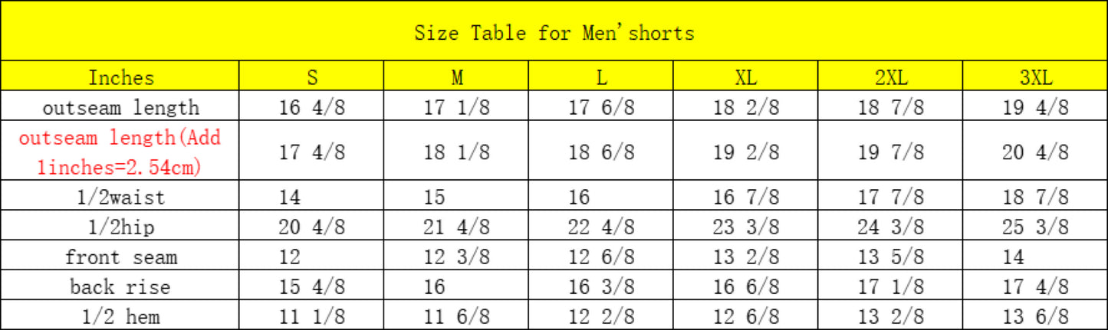Click the black 'outseam length' row label
The image size is (1108, 330).
[121, 107]
